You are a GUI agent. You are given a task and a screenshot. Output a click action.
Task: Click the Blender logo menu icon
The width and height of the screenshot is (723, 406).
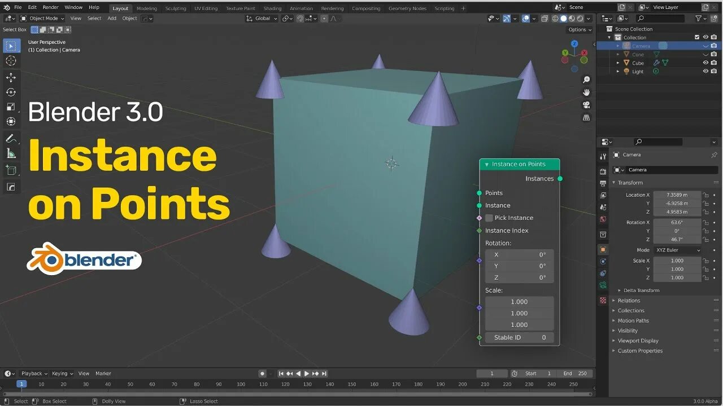click(6, 7)
